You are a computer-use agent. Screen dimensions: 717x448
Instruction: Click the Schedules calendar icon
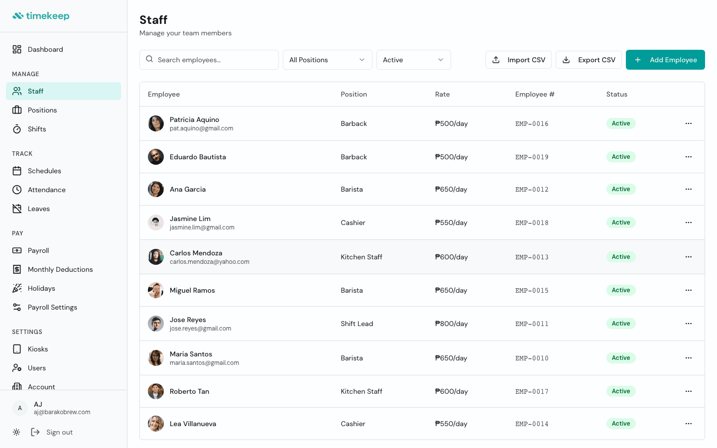click(16, 171)
